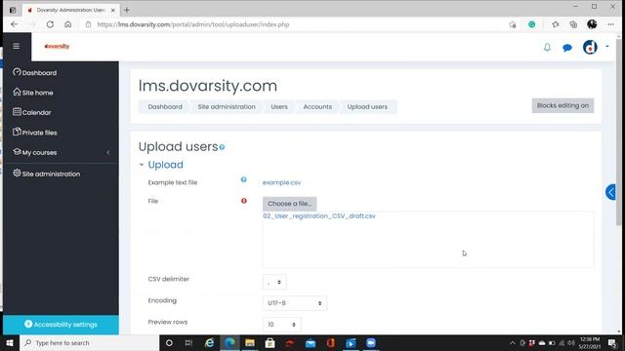Open Dashboard in the sidebar
The width and height of the screenshot is (625, 351).
[35, 72]
